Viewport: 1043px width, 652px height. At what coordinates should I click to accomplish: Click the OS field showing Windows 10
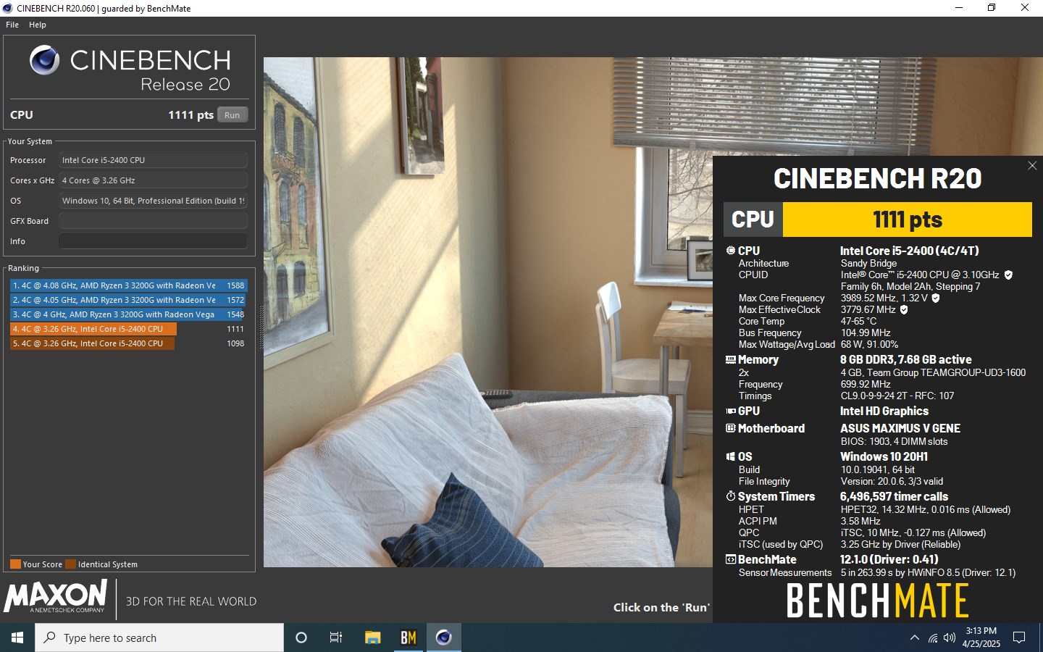153,201
